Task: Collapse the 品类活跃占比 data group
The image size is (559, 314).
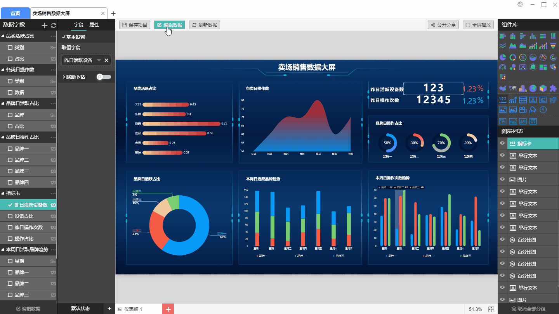Action: (x=3, y=36)
